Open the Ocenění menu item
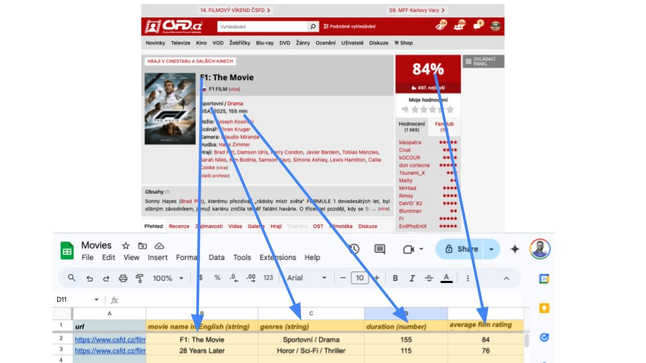This screenshot has width=646, height=363. [x=326, y=43]
